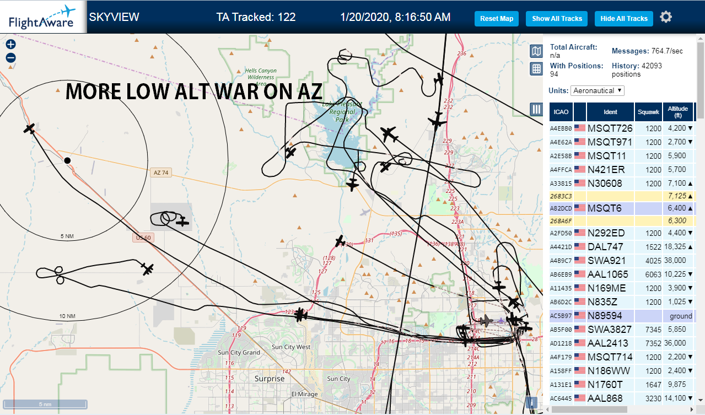Click the SKYVIEW title in the header
705x415 pixels.
click(114, 17)
